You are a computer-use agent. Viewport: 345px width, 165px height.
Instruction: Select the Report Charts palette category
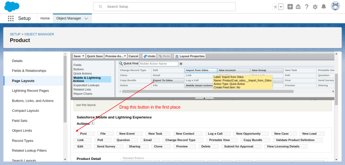[83, 94]
